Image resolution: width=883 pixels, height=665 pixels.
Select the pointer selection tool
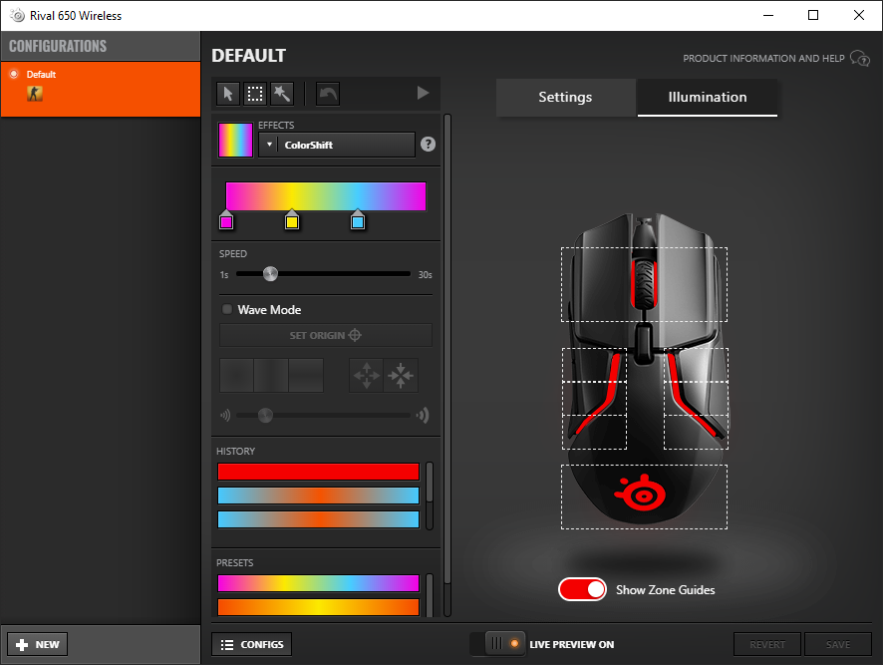tap(228, 94)
